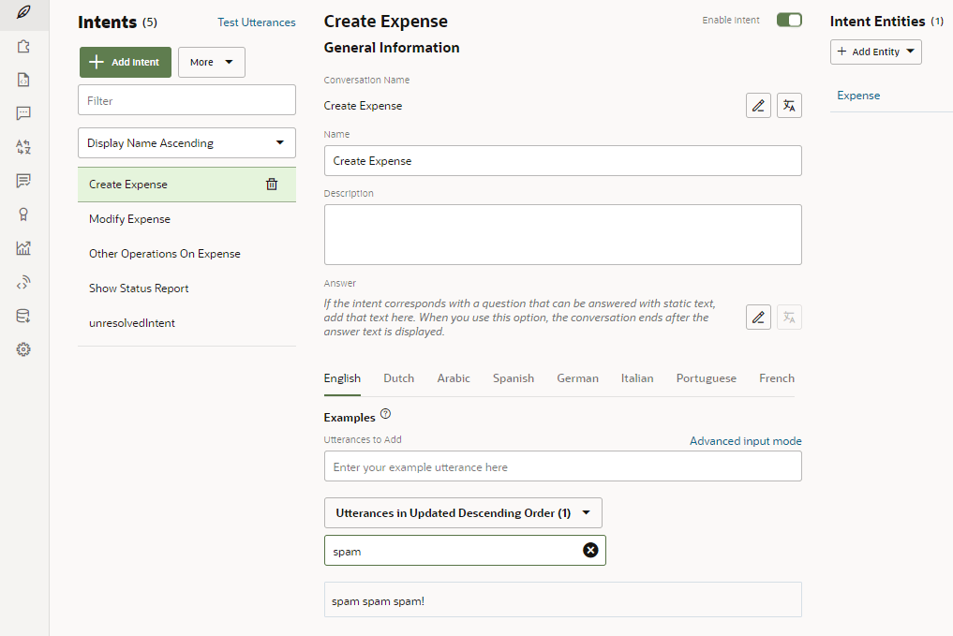The image size is (953, 636).
Task: Switch to the Spanish language tab
Action: (x=513, y=377)
